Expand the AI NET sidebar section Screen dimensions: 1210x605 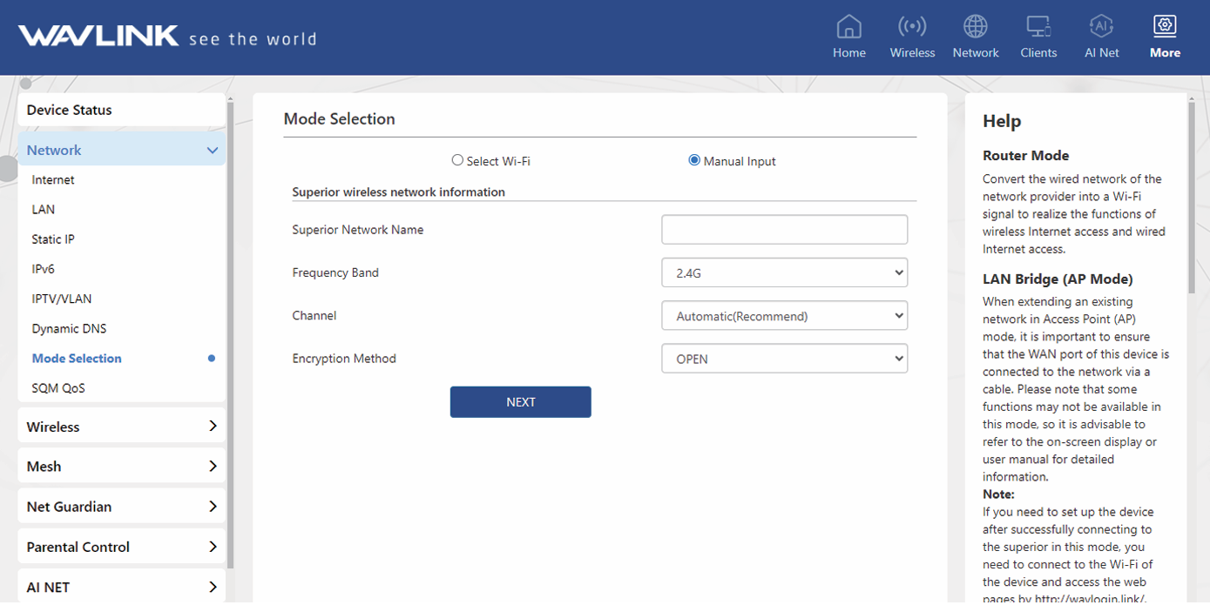pos(122,587)
